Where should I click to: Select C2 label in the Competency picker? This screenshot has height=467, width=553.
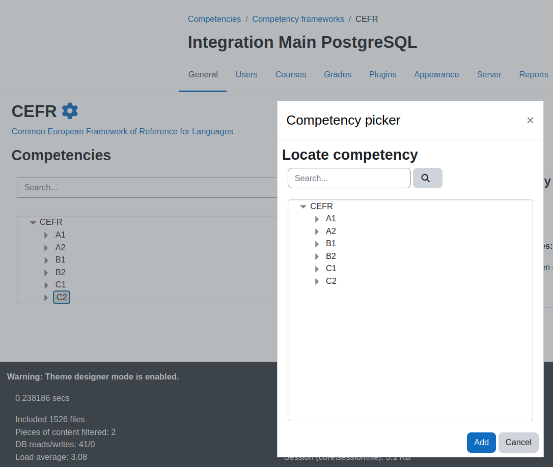pos(331,281)
